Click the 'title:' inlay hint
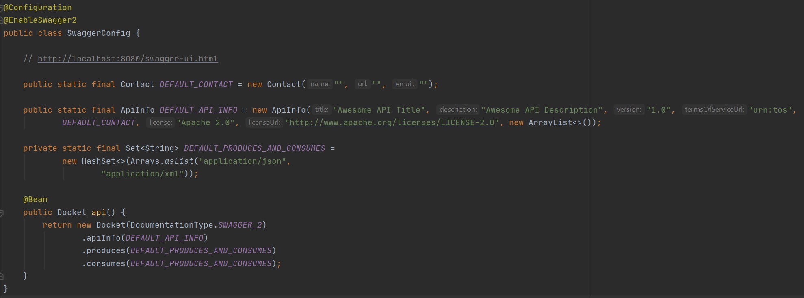 click(321, 110)
